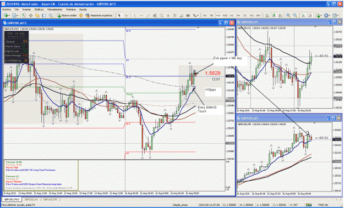
Task: Toggle chart auto scroll
Action: click(303, 15)
